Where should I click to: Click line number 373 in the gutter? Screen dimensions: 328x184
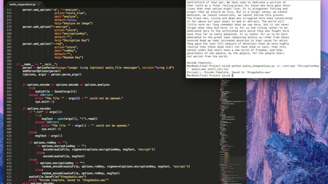[x=9, y=10]
